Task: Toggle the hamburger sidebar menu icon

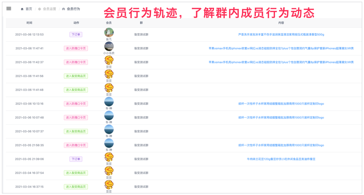Action: (8, 8)
